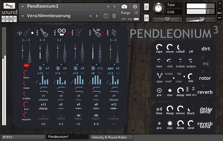Expand the Pendleonium3 instrument dropdown
Viewport: 223px width, 141px height.
point(23,7)
